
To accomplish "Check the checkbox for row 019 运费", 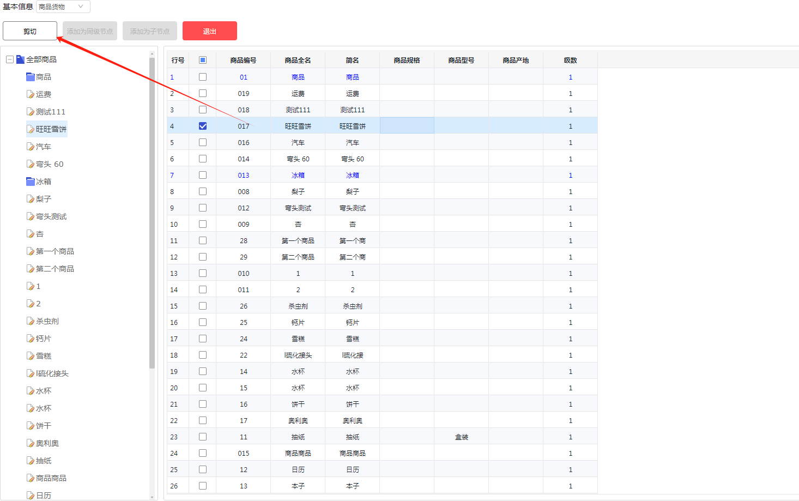I will 203,93.
